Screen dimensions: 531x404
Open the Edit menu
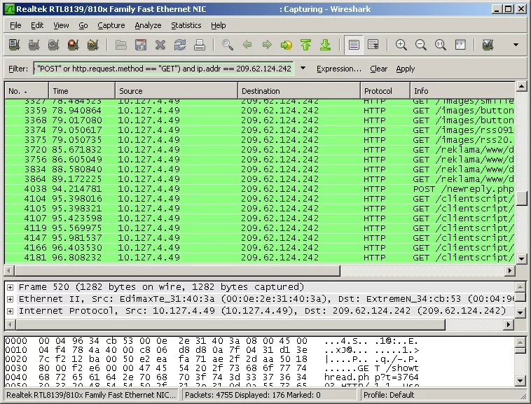click(37, 25)
